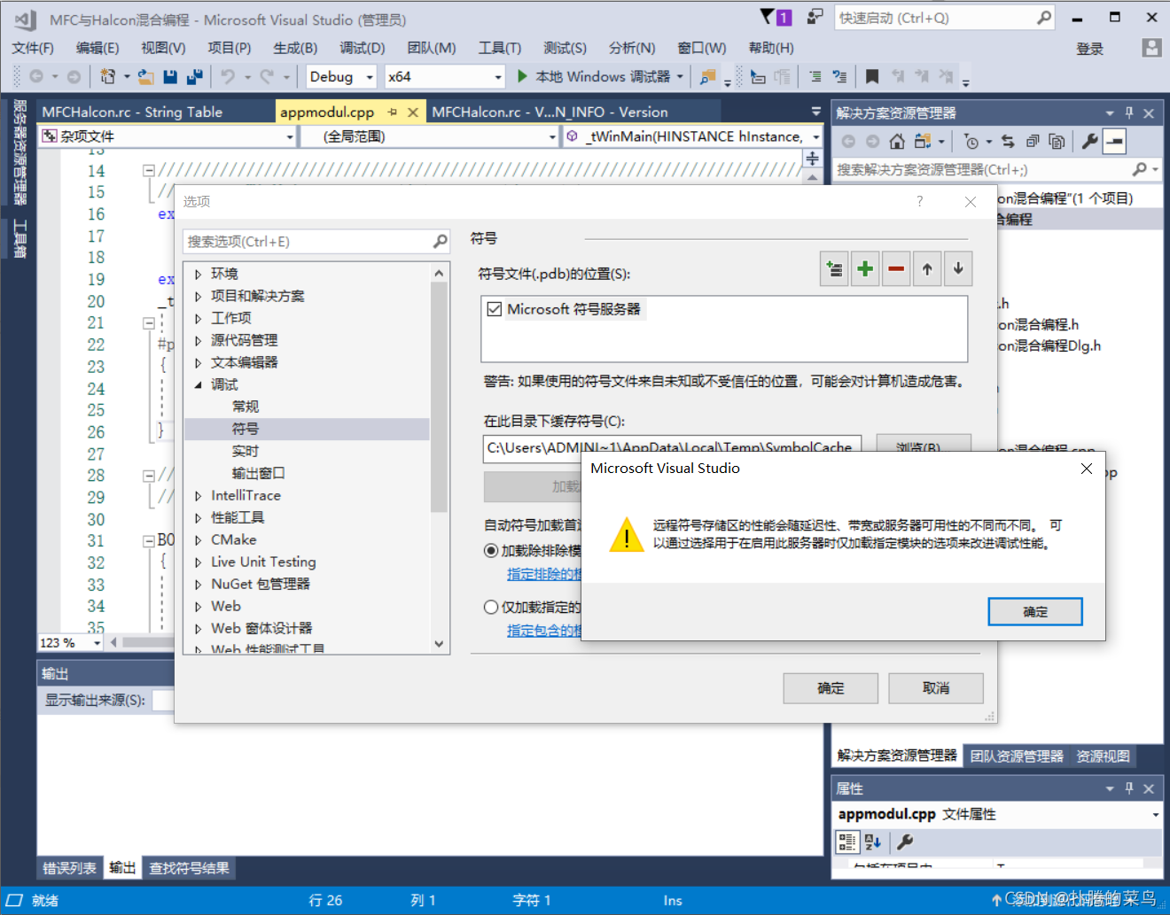The height and width of the screenshot is (915, 1170).
Task: Click Show All Files icon
Action: pyautogui.click(x=1057, y=141)
